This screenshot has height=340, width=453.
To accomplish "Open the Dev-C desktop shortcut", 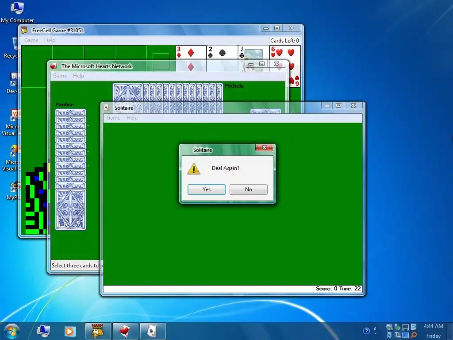I will [x=13, y=83].
